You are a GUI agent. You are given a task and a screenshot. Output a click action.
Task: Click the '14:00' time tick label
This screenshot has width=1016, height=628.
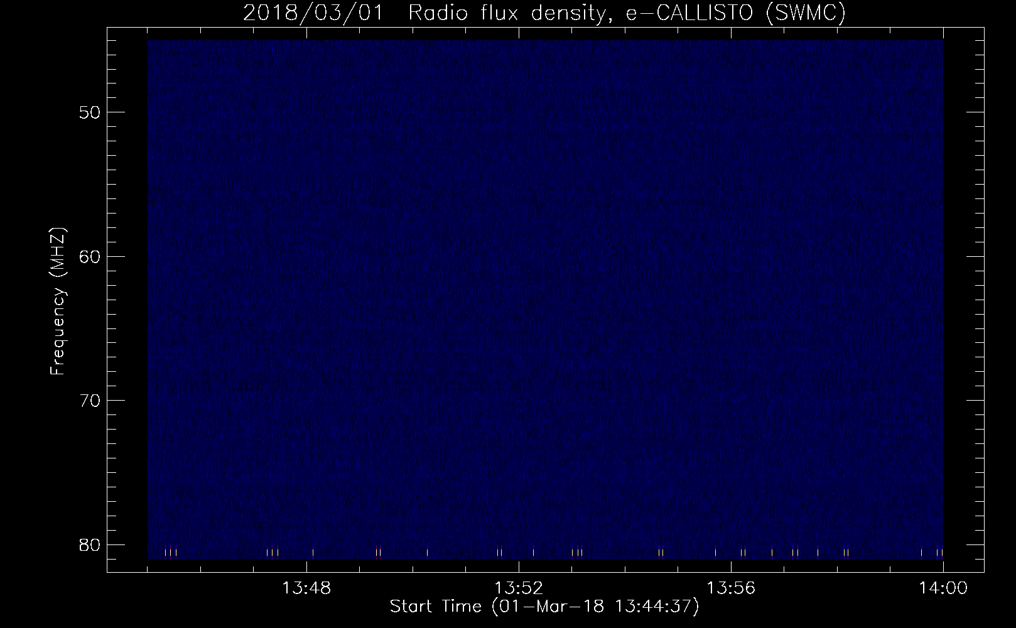coord(943,588)
